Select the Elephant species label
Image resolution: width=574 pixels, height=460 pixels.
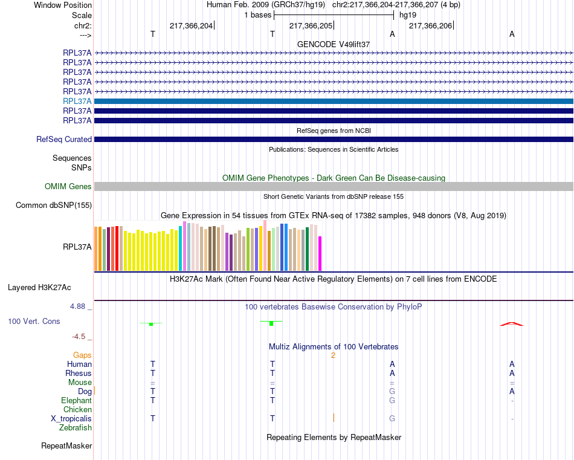click(x=77, y=400)
